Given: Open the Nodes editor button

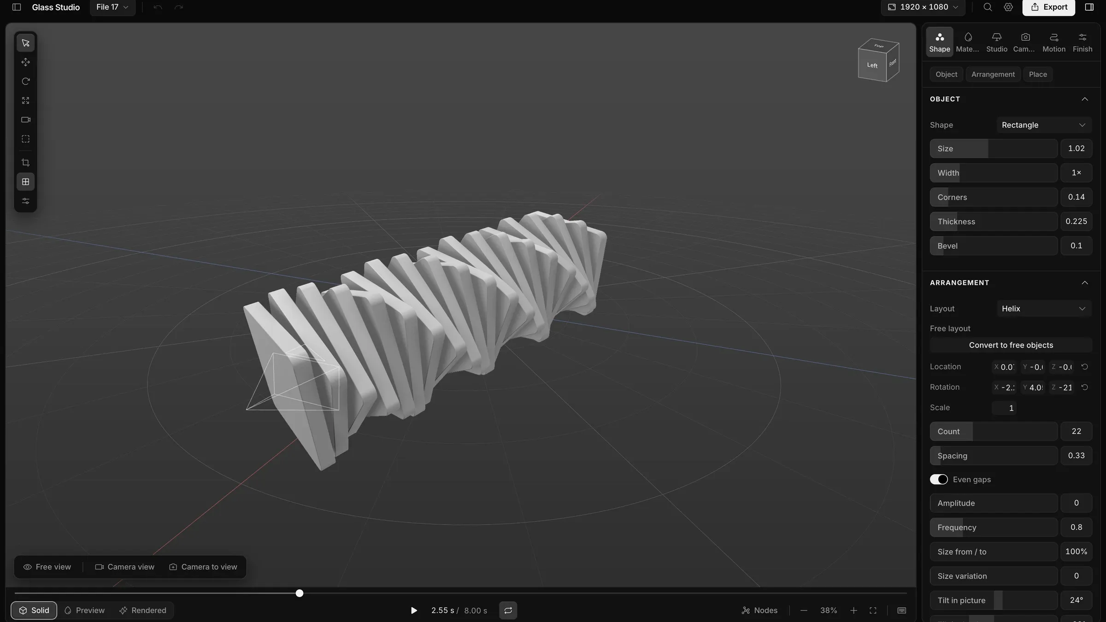Looking at the screenshot, I should click(760, 610).
